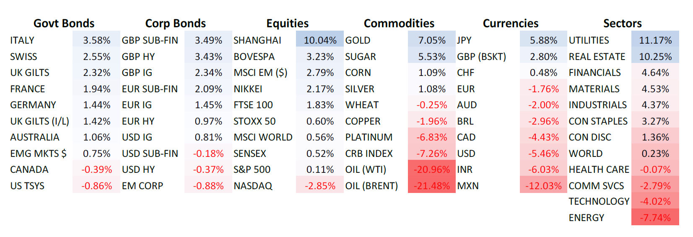
Task: Click the UTILITIES 11.17% cell
Action: (x=655, y=40)
